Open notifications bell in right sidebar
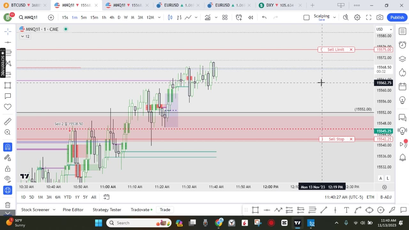 coord(402,157)
